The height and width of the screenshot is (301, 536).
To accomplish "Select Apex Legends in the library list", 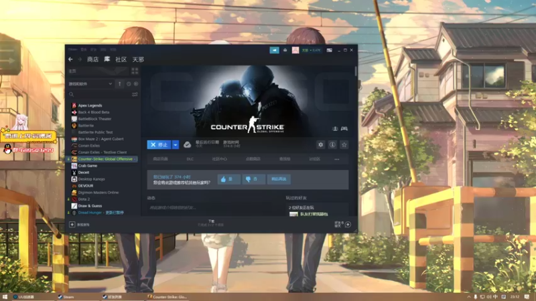I will 90,106.
